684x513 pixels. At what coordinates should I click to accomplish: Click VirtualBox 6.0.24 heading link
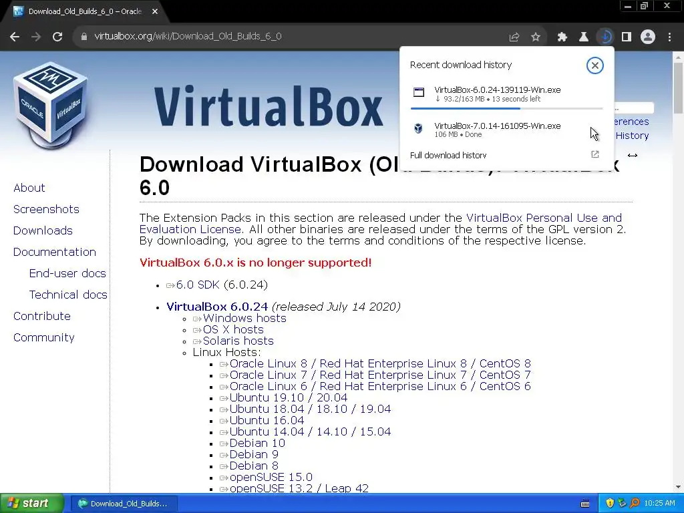(217, 307)
